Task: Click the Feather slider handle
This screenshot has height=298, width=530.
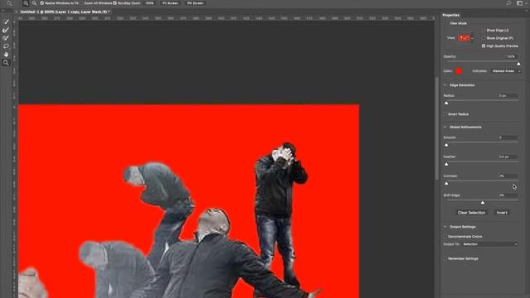Action: pos(446,164)
